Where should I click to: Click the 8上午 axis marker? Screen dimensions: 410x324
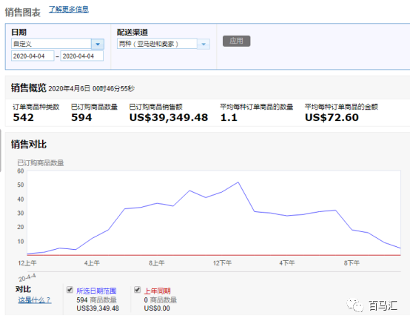click(157, 262)
